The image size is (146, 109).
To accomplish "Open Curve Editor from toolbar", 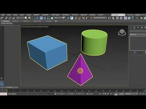I will pyautogui.click(x=129, y=18).
